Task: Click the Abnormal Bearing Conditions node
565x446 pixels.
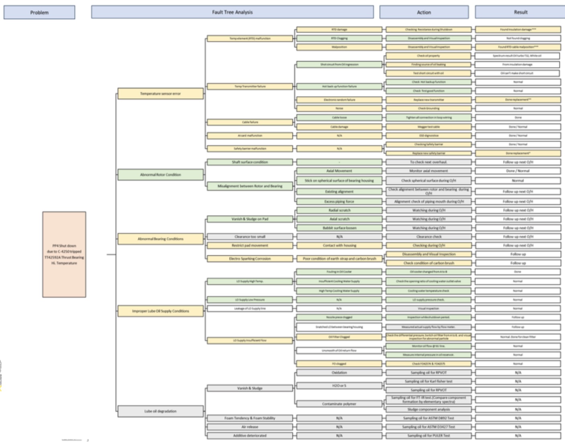Action: (x=160, y=239)
